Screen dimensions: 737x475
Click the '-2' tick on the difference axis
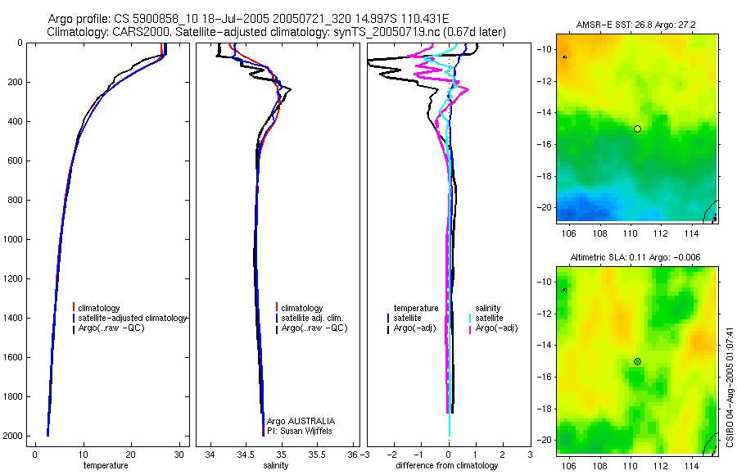coord(392,455)
